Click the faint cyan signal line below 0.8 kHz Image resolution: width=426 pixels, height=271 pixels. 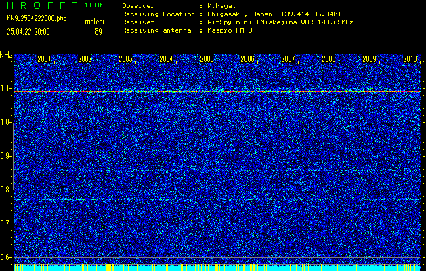[217, 199]
